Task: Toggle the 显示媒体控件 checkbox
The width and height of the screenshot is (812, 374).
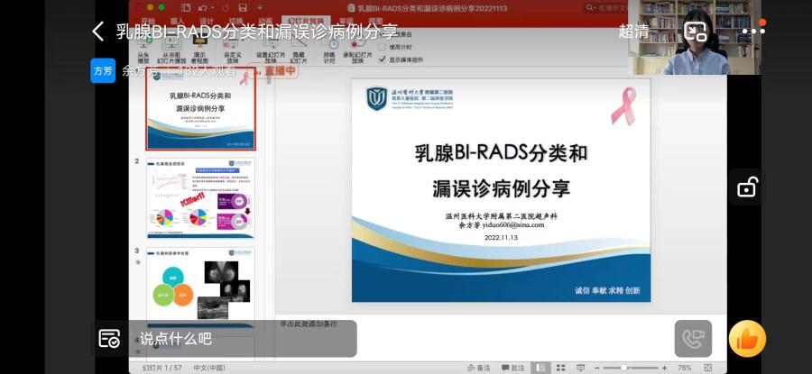Action: (382, 59)
